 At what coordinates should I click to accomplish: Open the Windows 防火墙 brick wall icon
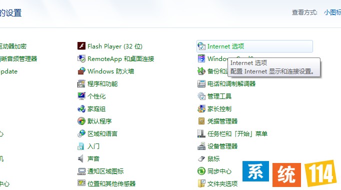81,71
